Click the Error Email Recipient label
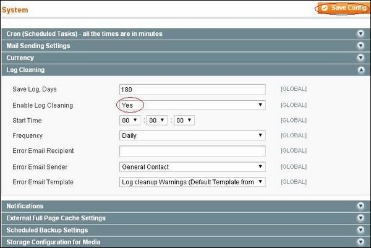This screenshot has width=371, height=248. click(43, 151)
